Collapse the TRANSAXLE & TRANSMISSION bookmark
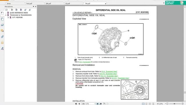This screenshot has width=186, height=105. 6,15
